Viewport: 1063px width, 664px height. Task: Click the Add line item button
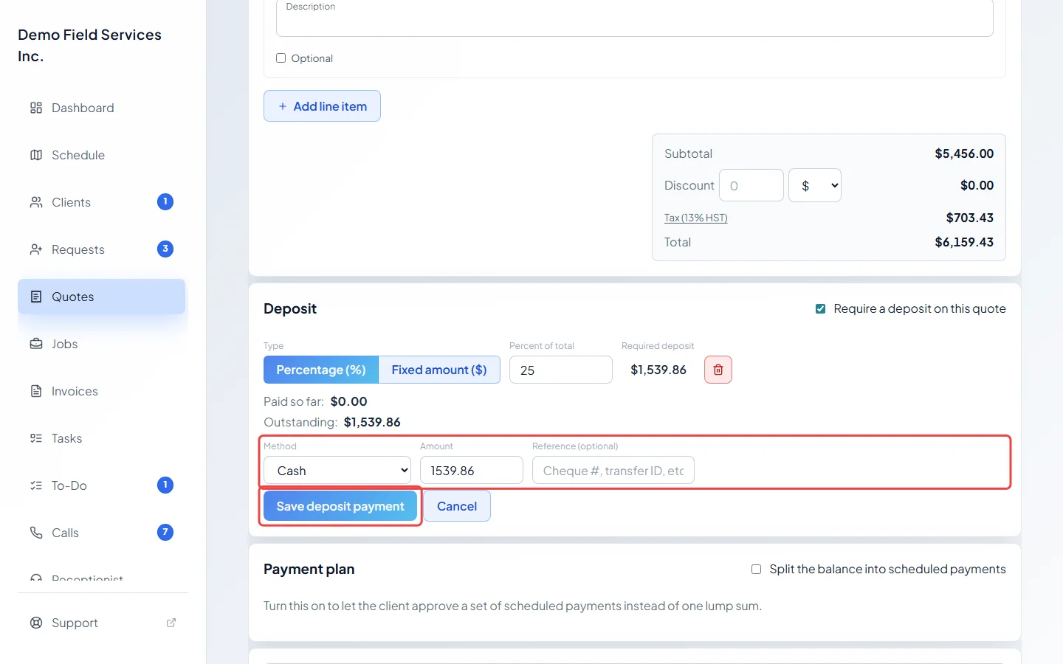(x=322, y=106)
